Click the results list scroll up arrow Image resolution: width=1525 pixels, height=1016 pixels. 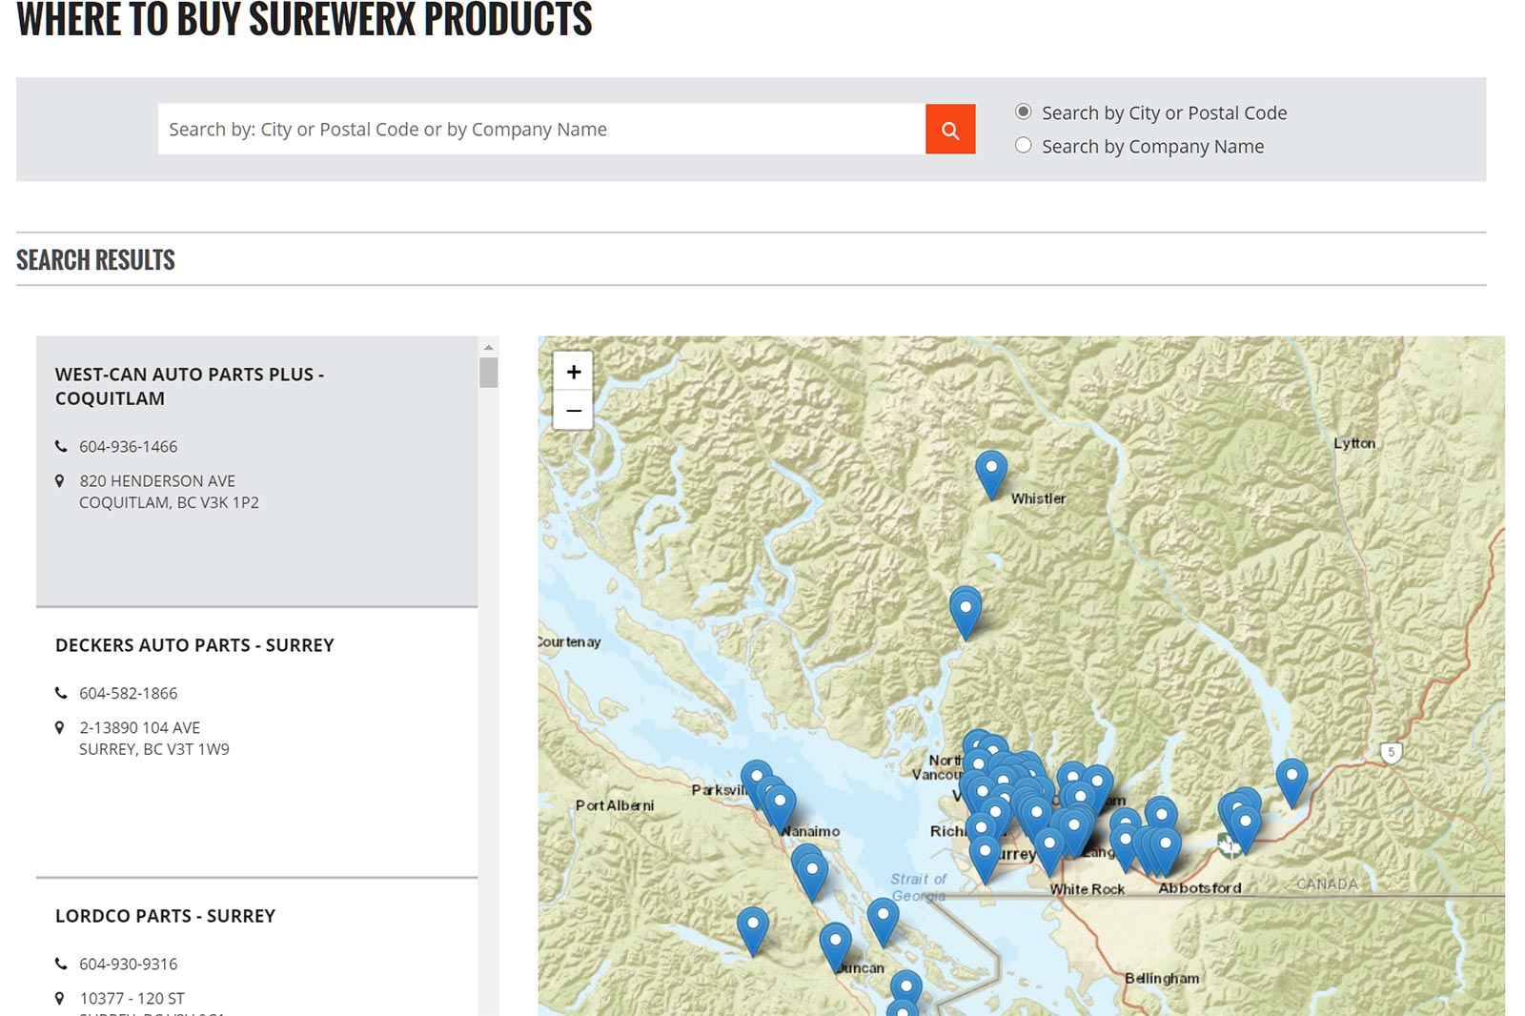pyautogui.click(x=488, y=347)
